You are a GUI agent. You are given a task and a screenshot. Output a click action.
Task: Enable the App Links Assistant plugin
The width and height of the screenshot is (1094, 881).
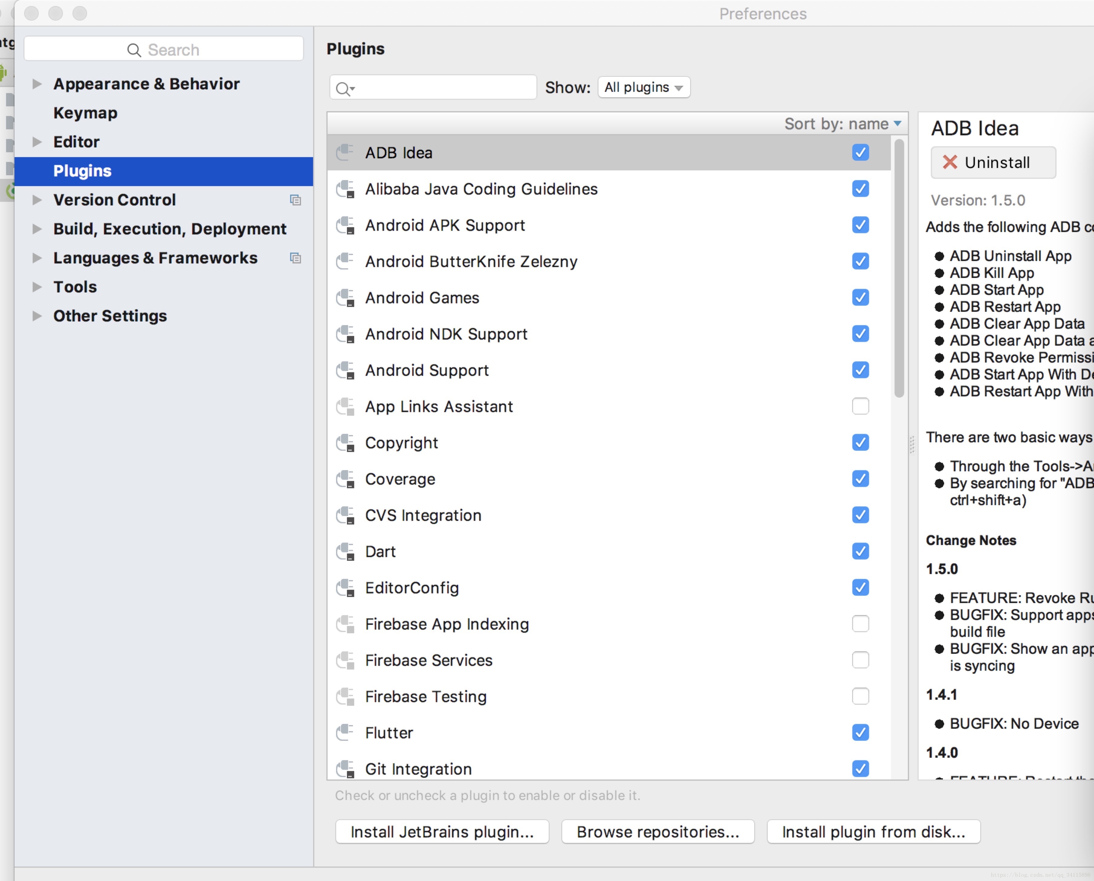pyautogui.click(x=860, y=406)
